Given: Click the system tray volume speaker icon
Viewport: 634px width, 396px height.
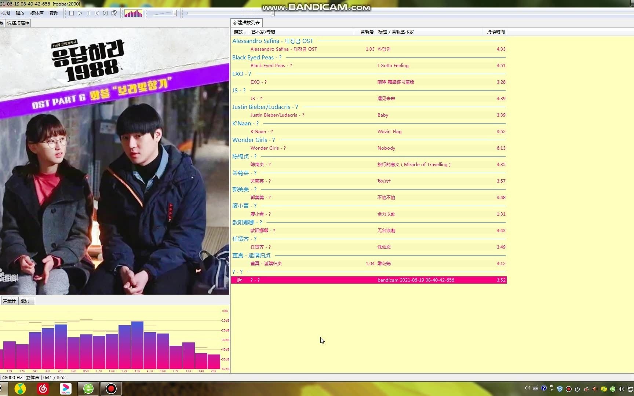Looking at the screenshot, I should pyautogui.click(x=621, y=389).
